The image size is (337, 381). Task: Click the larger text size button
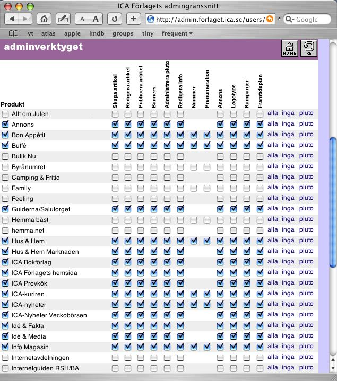(x=96, y=19)
